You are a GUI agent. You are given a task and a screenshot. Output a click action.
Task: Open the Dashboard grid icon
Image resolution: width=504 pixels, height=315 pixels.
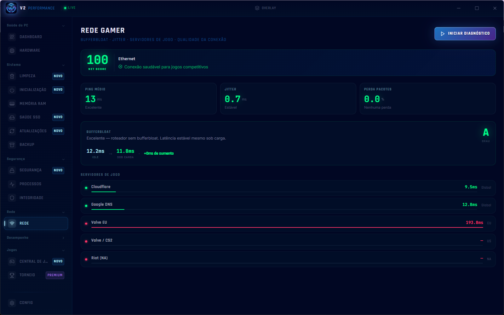coord(12,37)
